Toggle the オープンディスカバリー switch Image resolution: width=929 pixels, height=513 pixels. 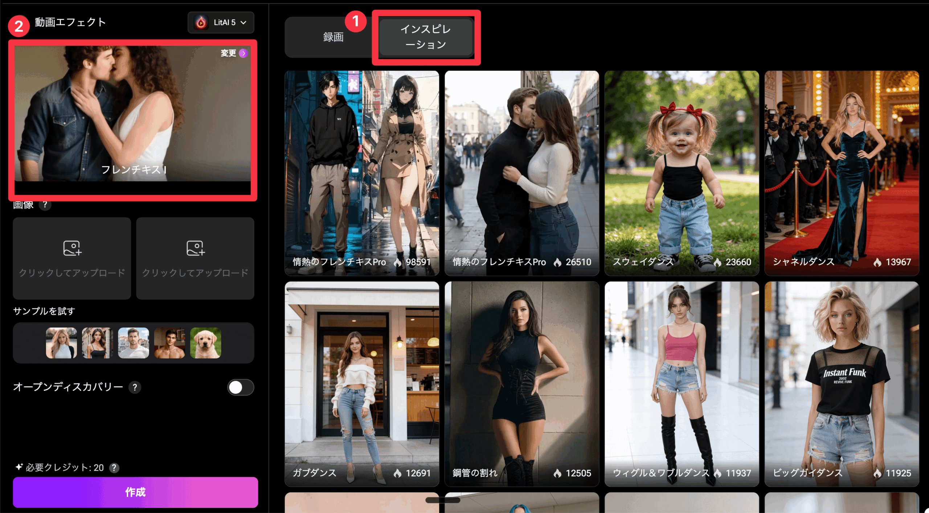240,387
